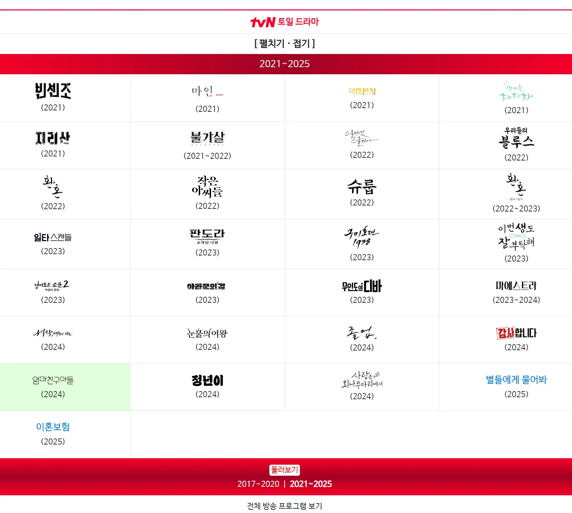This screenshot has width=572, height=513.
Task: Open the 무인도의 디바 logo
Action: (x=362, y=286)
